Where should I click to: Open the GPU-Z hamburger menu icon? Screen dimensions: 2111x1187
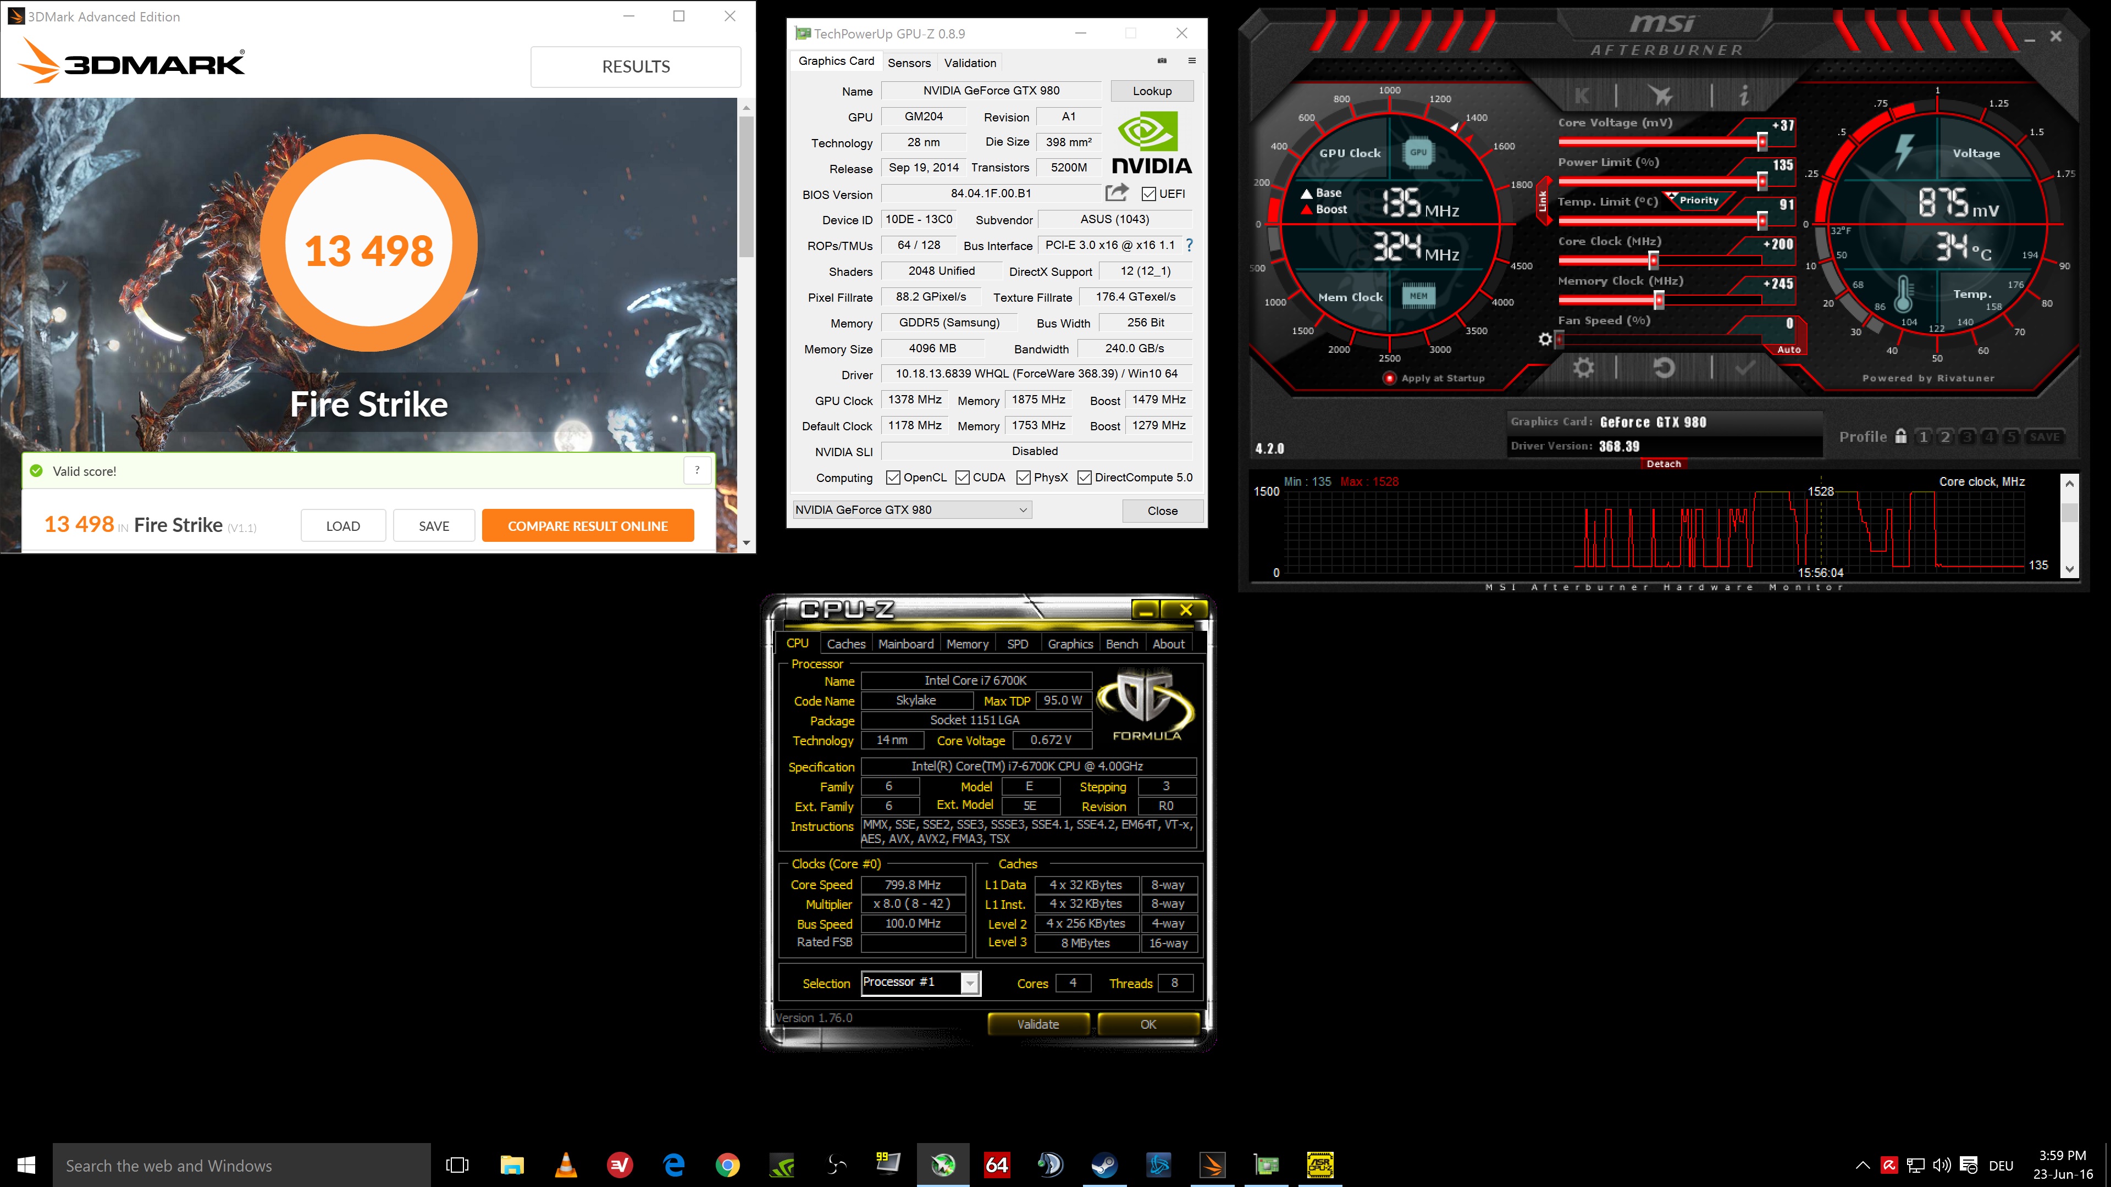1191,60
